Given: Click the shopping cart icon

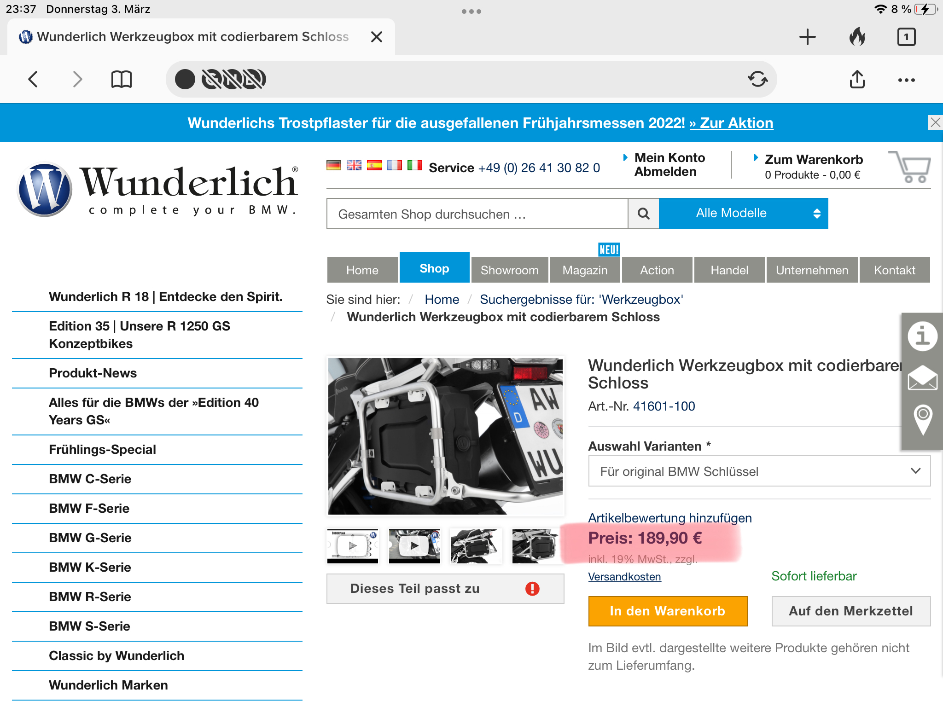Looking at the screenshot, I should (909, 167).
